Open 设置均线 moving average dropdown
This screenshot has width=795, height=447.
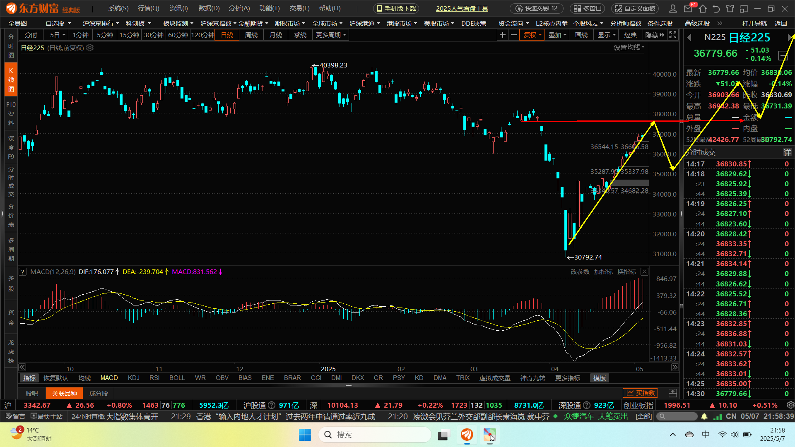629,48
